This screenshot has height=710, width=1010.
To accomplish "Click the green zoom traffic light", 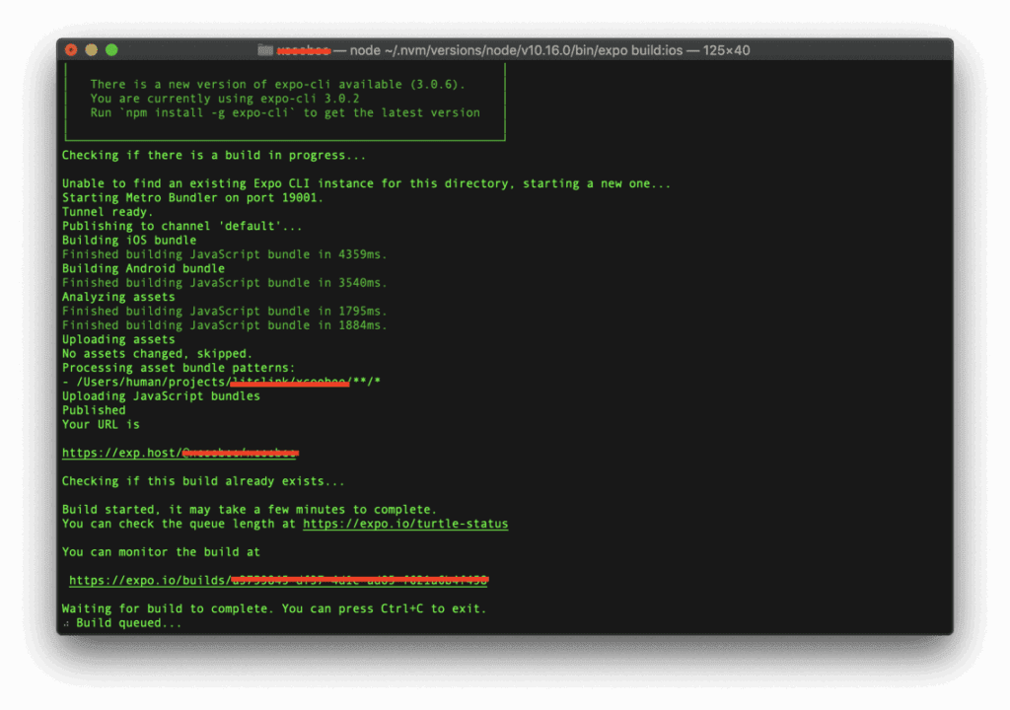I will pos(110,49).
